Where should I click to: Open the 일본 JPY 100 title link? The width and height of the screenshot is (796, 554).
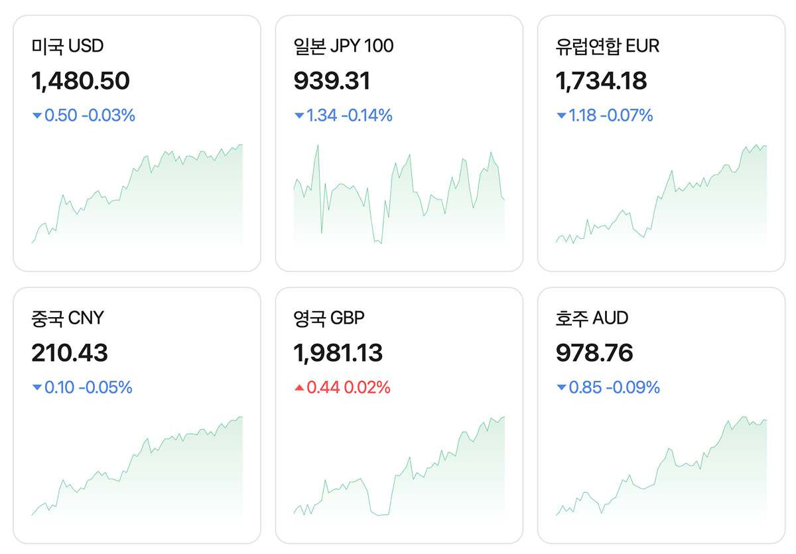pyautogui.click(x=343, y=46)
